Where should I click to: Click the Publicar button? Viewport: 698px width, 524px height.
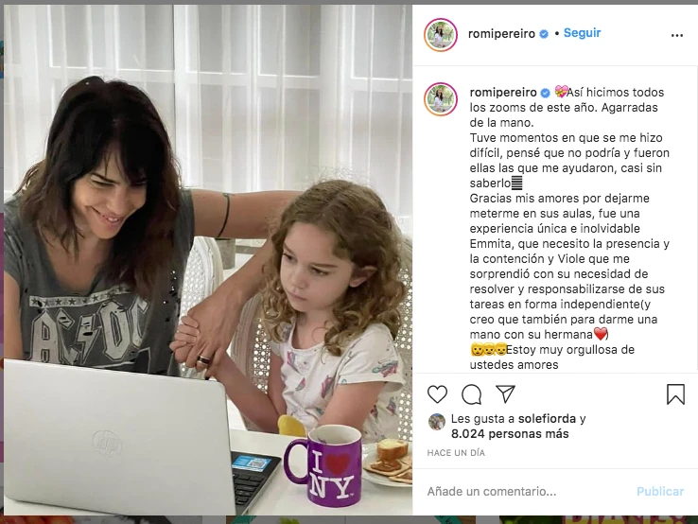660,492
